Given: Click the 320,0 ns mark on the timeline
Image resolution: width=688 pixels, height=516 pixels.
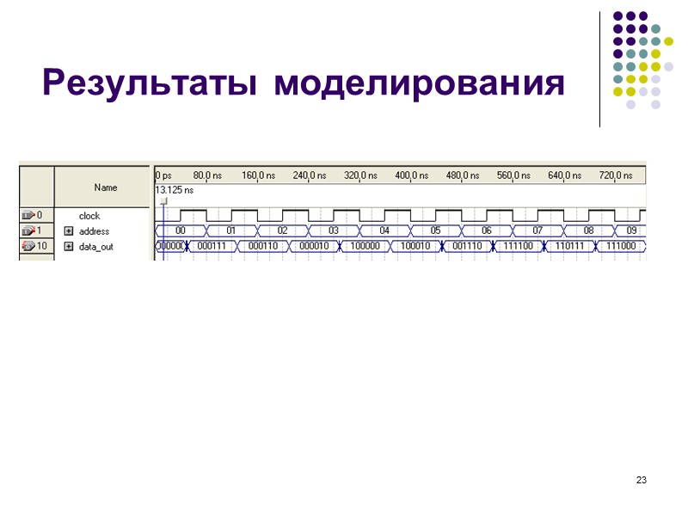Looking at the screenshot, I should tap(362, 174).
